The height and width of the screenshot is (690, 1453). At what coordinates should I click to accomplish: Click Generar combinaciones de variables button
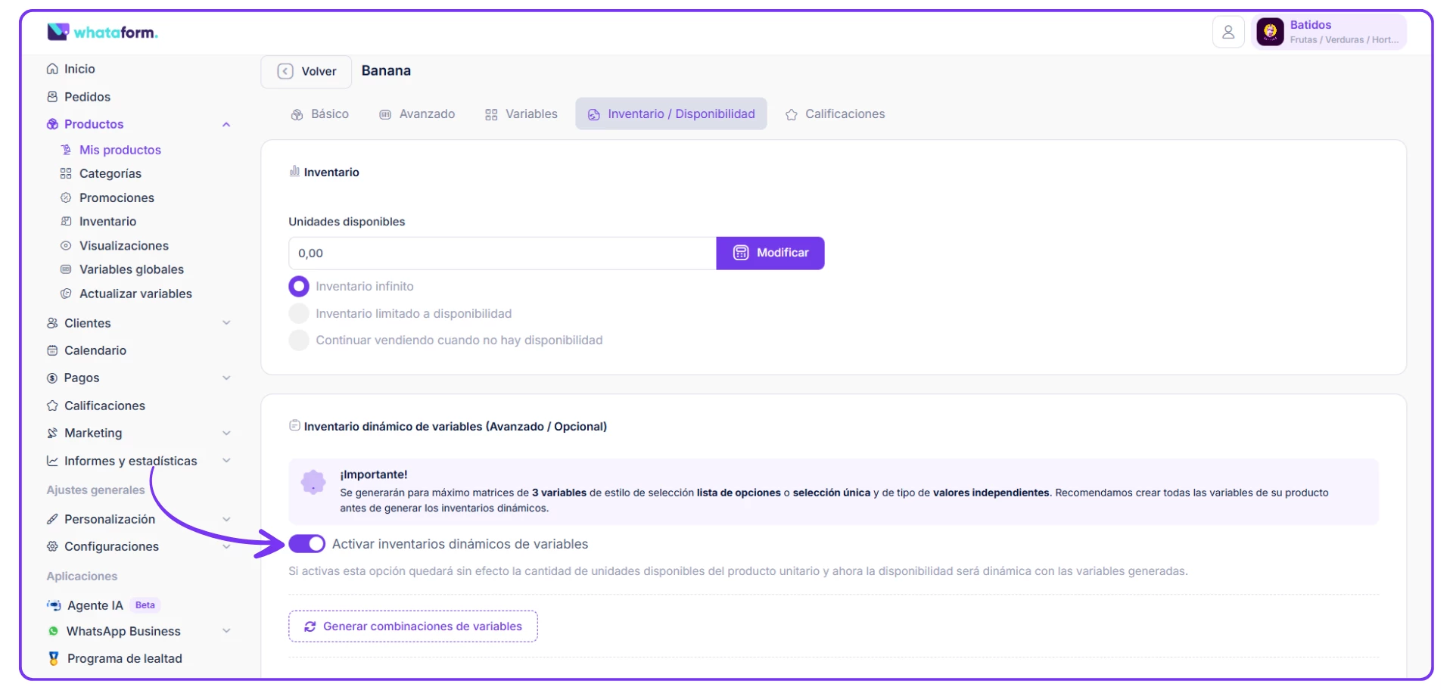tap(412, 626)
